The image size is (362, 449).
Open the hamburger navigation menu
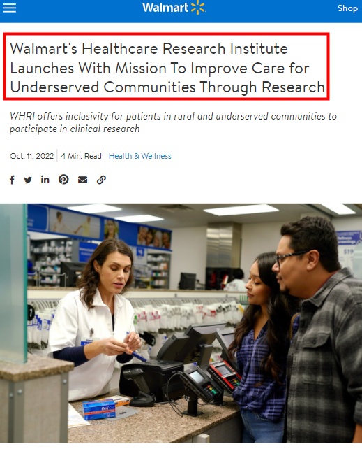10,8
